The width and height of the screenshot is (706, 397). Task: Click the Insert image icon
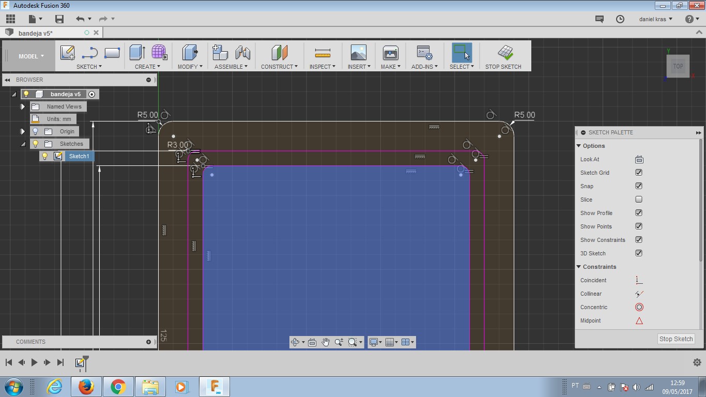click(358, 52)
